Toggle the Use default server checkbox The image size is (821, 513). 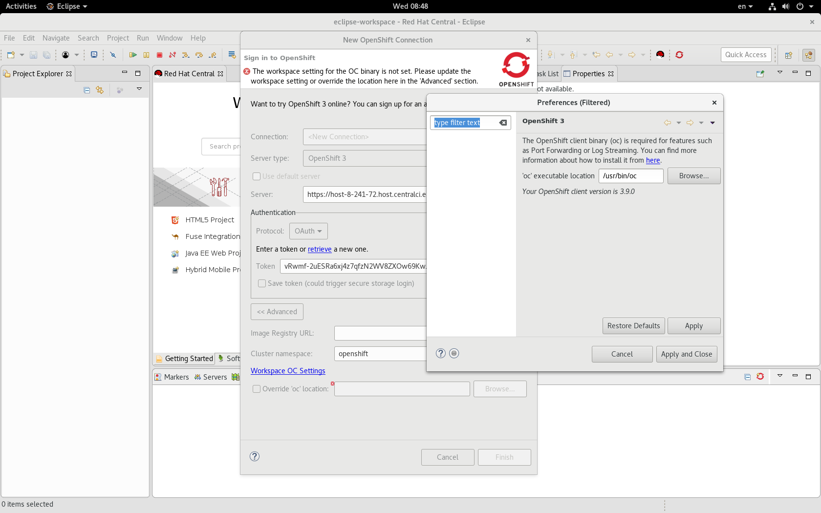coord(257,176)
